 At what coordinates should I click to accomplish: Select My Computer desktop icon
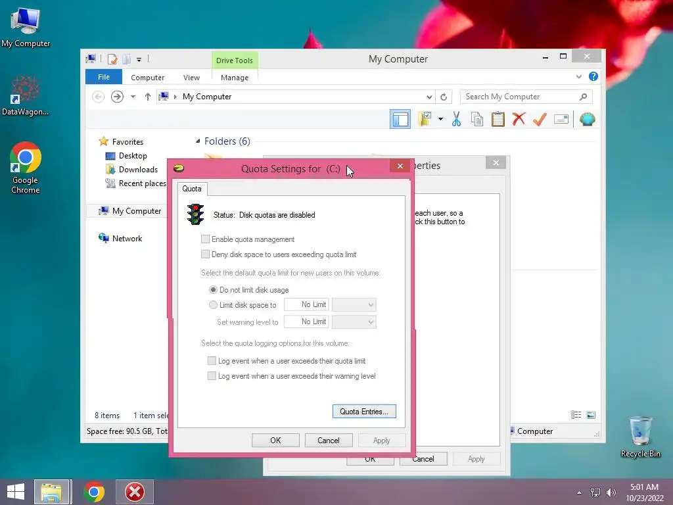point(26,28)
